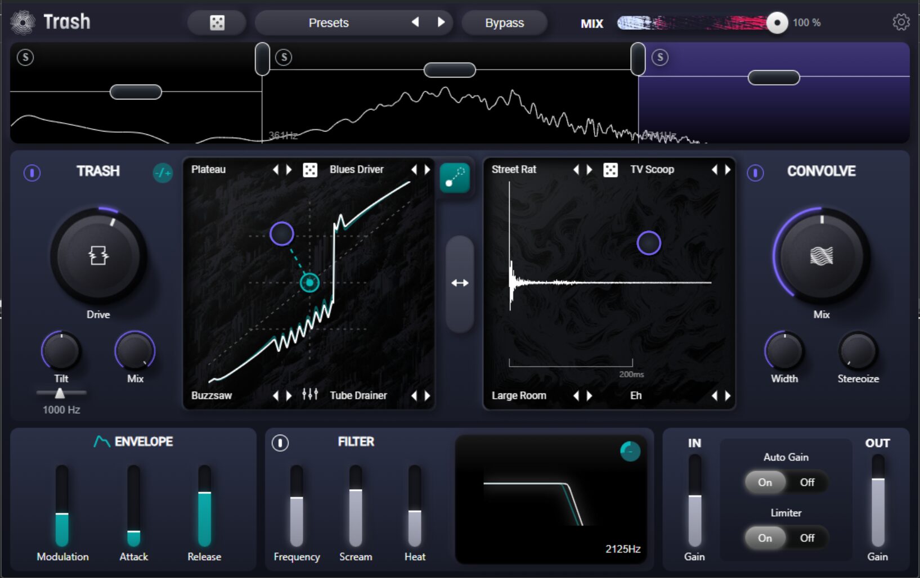This screenshot has width=920, height=578.
Task: Next impulse for Eh slot
Action: tap(728, 395)
